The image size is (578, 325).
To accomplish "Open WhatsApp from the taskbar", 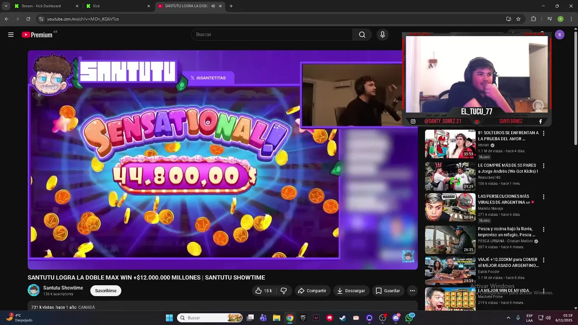I will (410, 318).
